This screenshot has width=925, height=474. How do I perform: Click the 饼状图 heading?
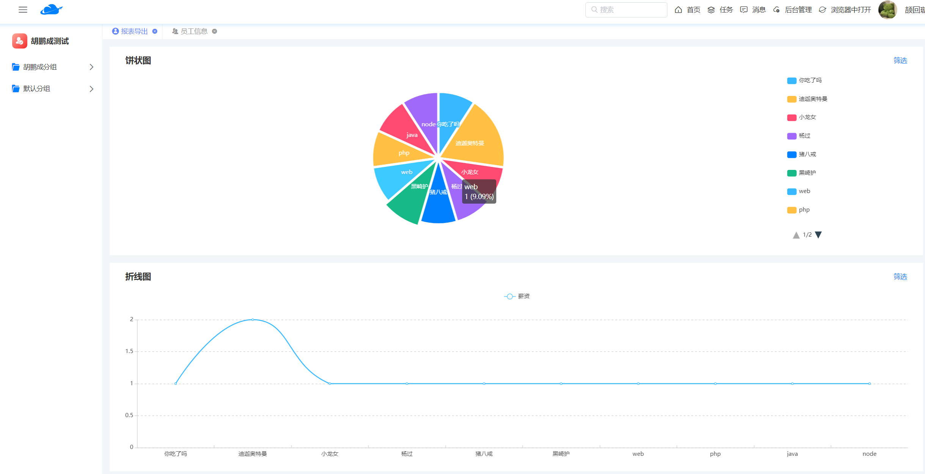(x=138, y=60)
